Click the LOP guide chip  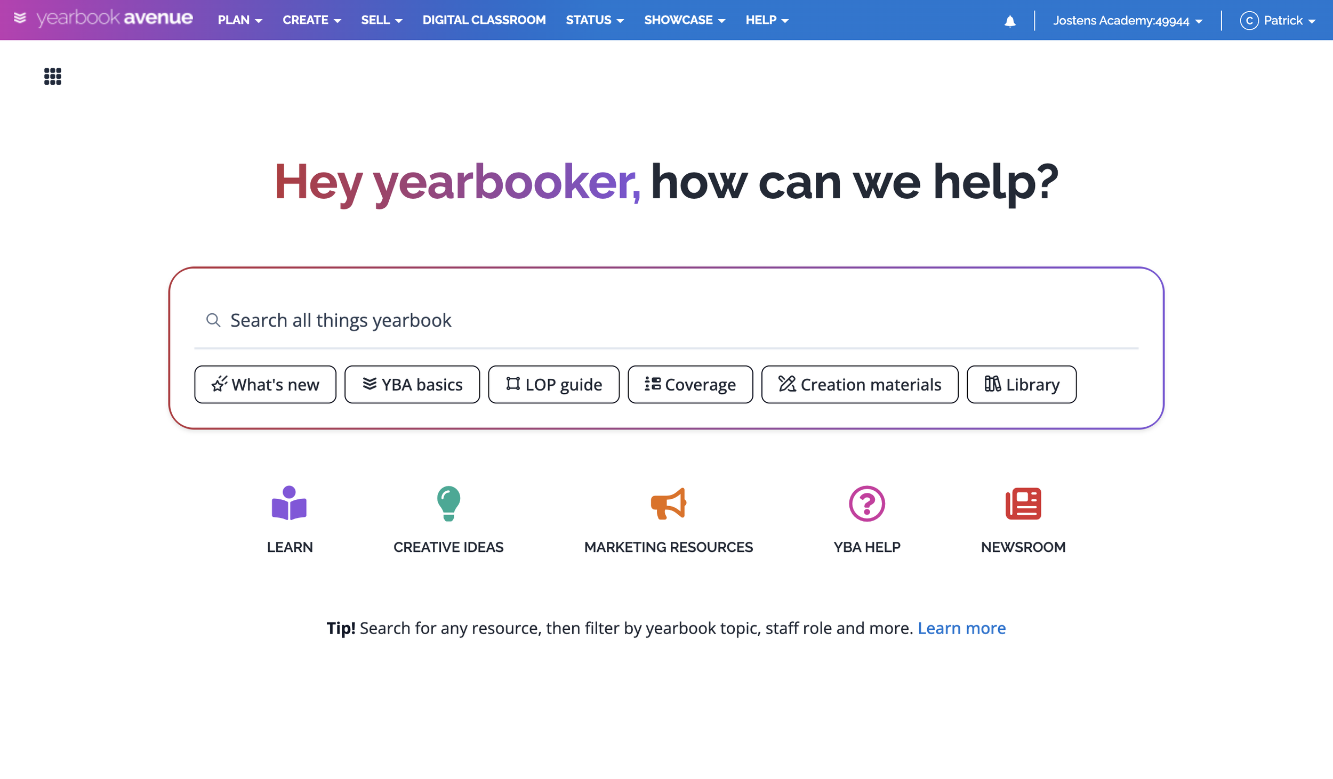tap(553, 384)
